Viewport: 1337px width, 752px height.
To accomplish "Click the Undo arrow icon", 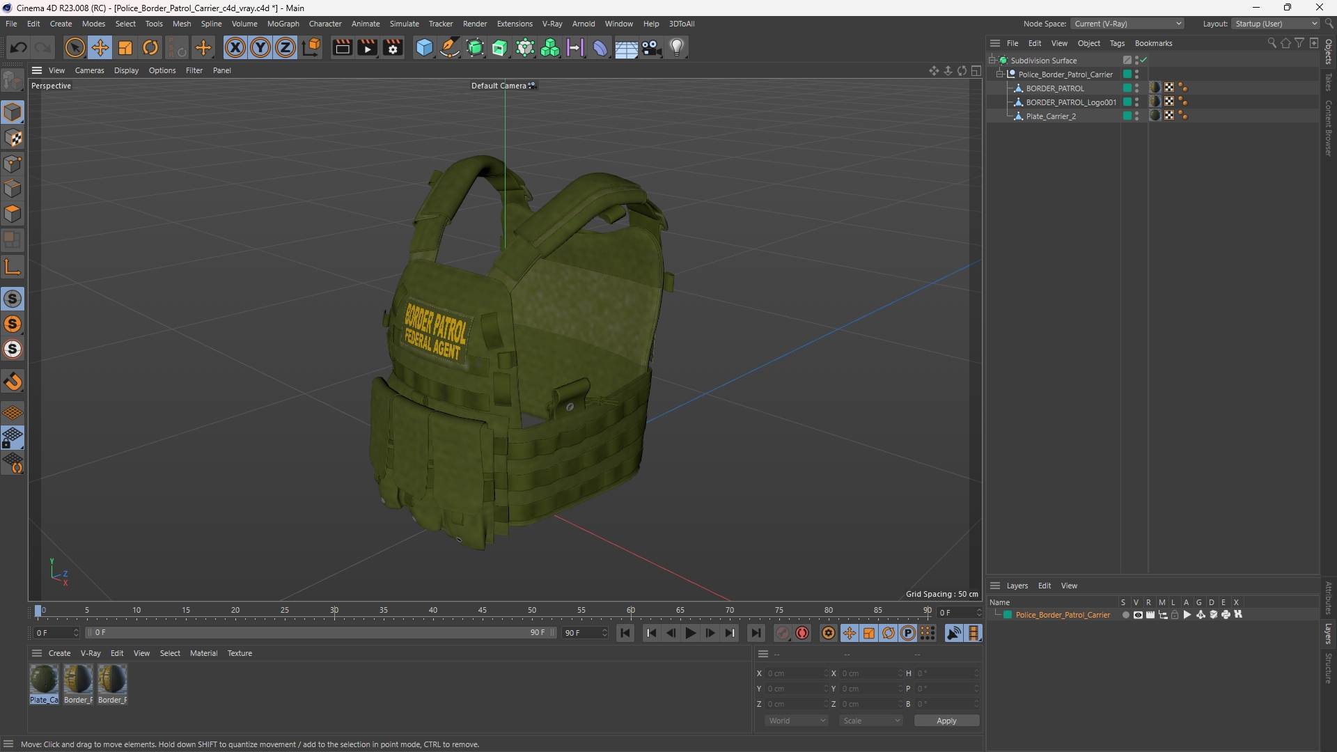I will [x=19, y=47].
